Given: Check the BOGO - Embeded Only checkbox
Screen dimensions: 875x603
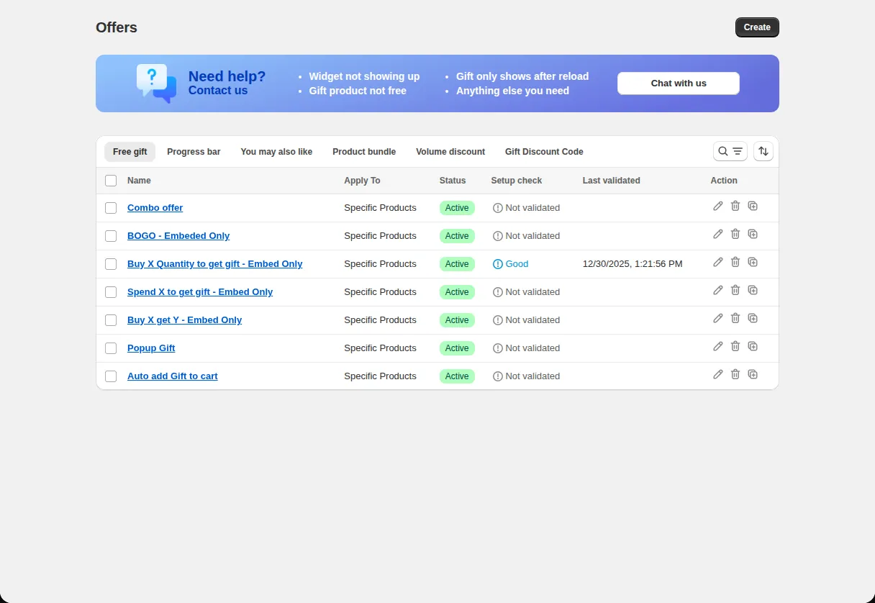Looking at the screenshot, I should (111, 236).
